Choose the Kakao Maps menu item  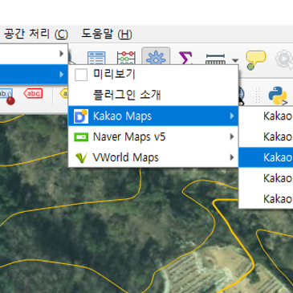point(153,116)
